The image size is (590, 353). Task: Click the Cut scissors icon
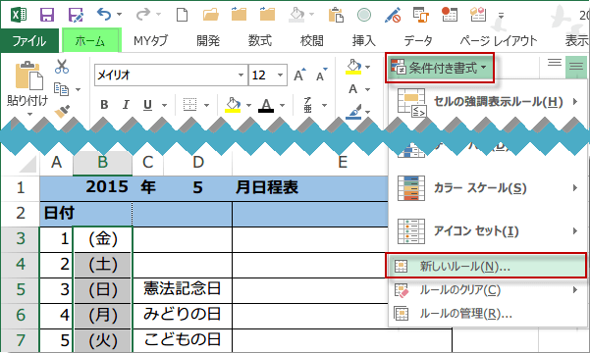point(62,66)
